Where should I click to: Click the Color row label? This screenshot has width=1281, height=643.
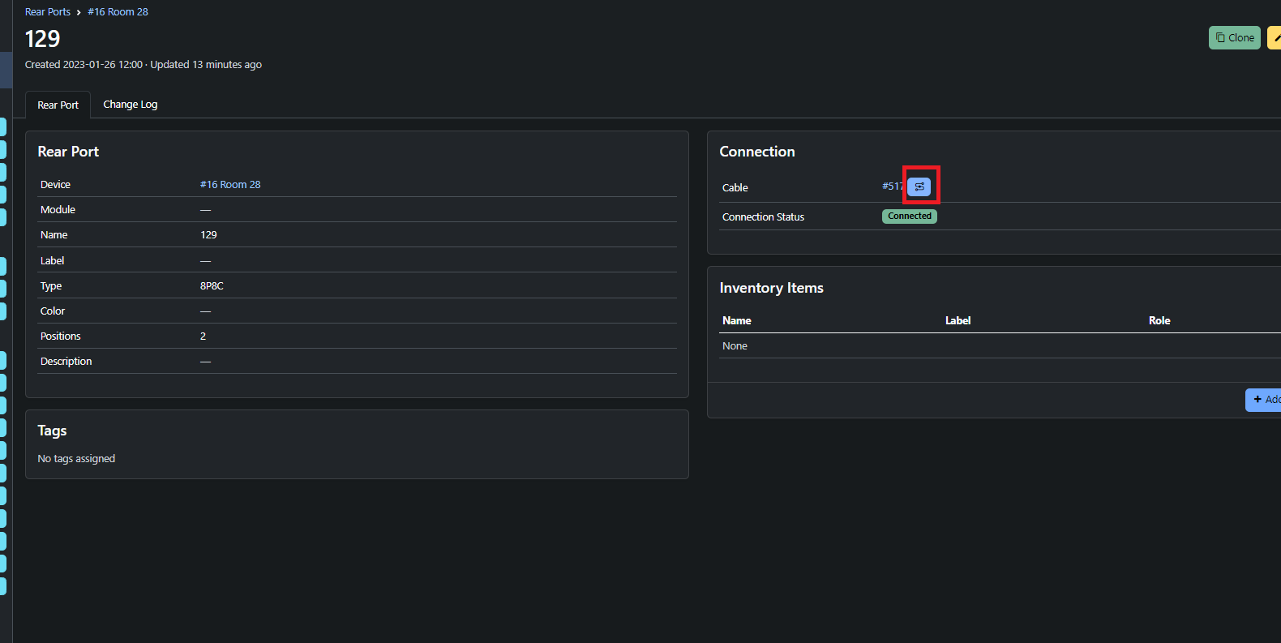click(53, 311)
